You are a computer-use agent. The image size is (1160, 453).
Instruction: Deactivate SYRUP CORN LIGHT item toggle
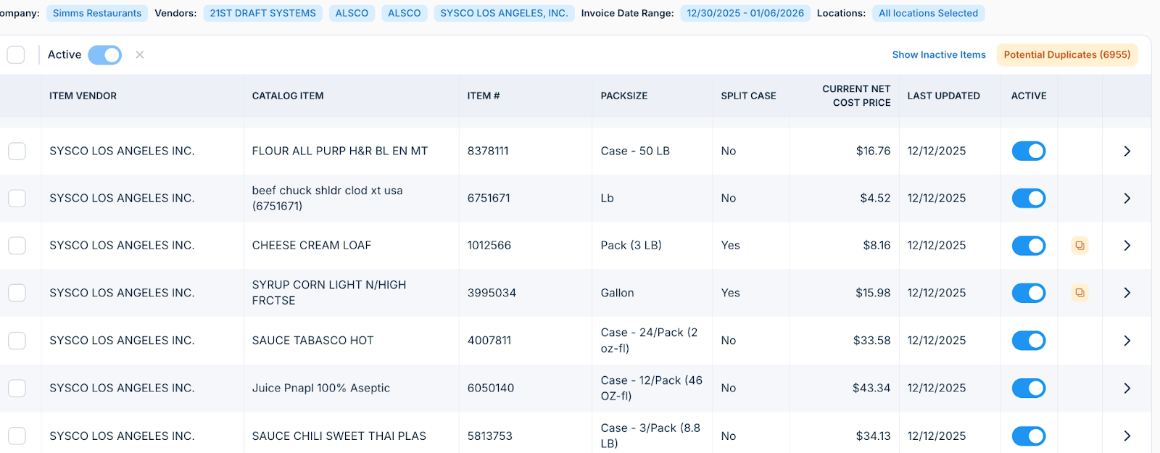(x=1029, y=293)
